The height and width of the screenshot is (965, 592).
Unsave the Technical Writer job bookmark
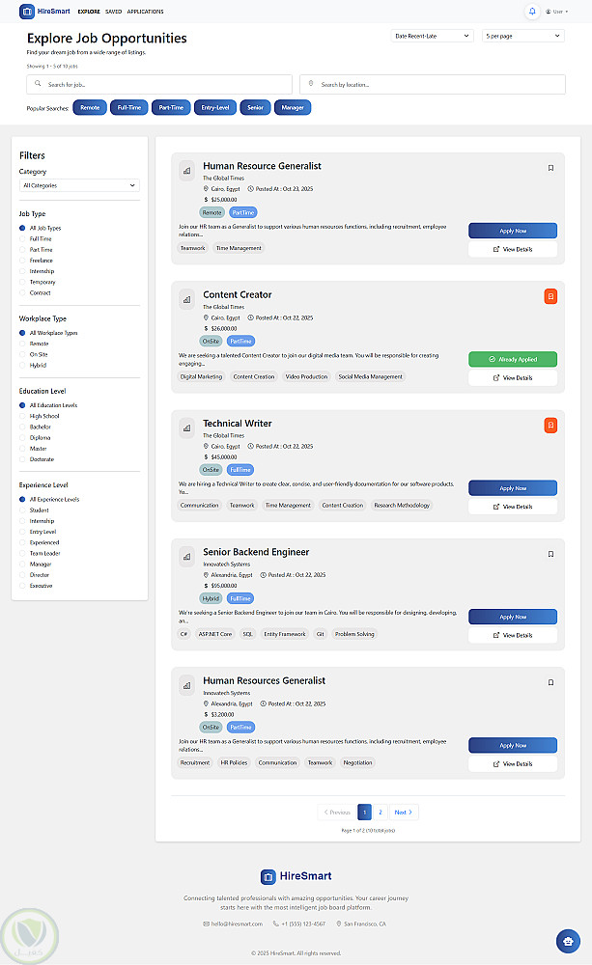pyautogui.click(x=550, y=425)
